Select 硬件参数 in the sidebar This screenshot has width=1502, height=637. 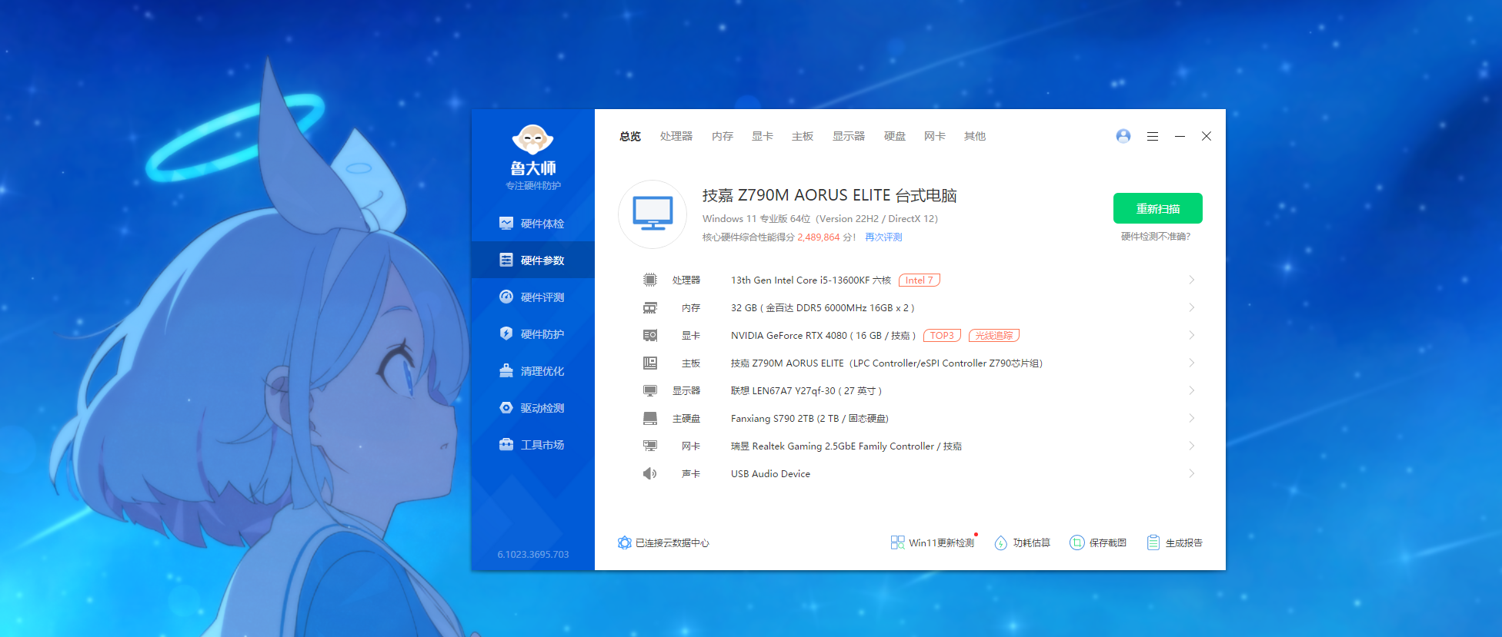tap(532, 260)
